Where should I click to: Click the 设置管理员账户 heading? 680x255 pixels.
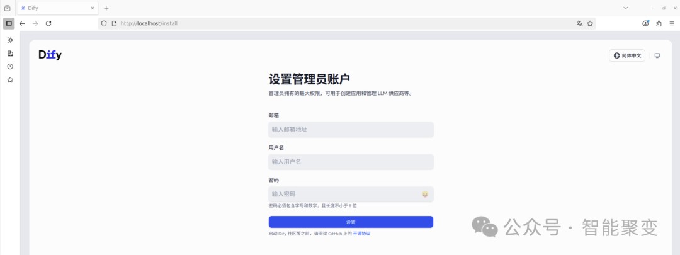309,80
